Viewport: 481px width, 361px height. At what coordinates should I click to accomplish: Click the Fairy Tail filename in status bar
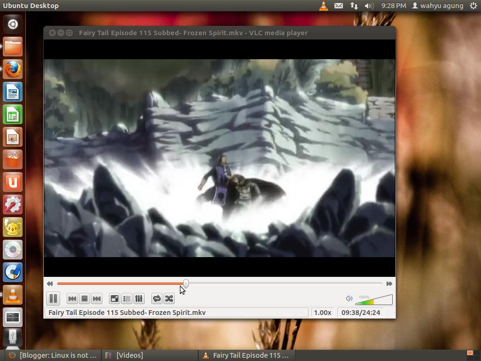127,313
